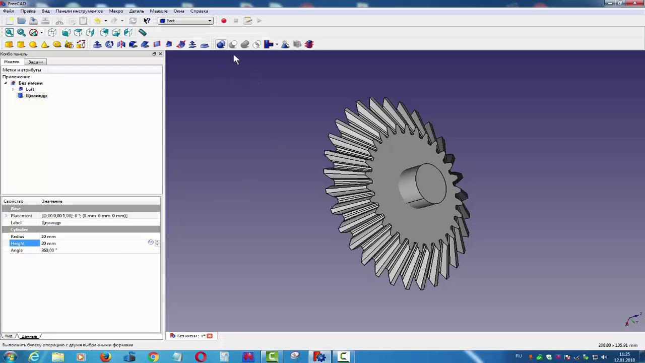This screenshot has width=645, height=363.
Task: Open the draw style dropdown arrow
Action: (41, 33)
